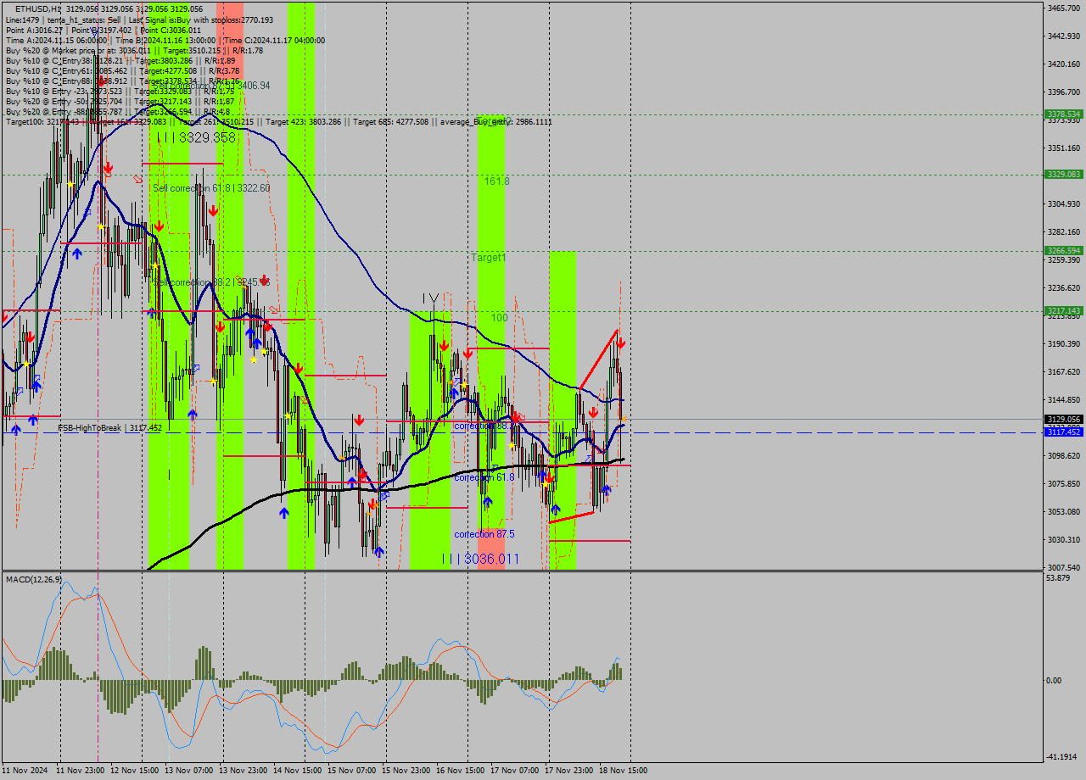Click the '12 Nov 15:00' time axis label
The image size is (1086, 780).
[x=134, y=771]
